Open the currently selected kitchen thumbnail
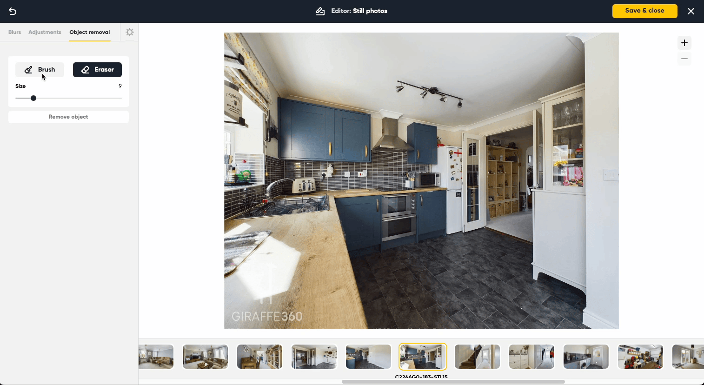The height and width of the screenshot is (385, 704). tap(423, 357)
